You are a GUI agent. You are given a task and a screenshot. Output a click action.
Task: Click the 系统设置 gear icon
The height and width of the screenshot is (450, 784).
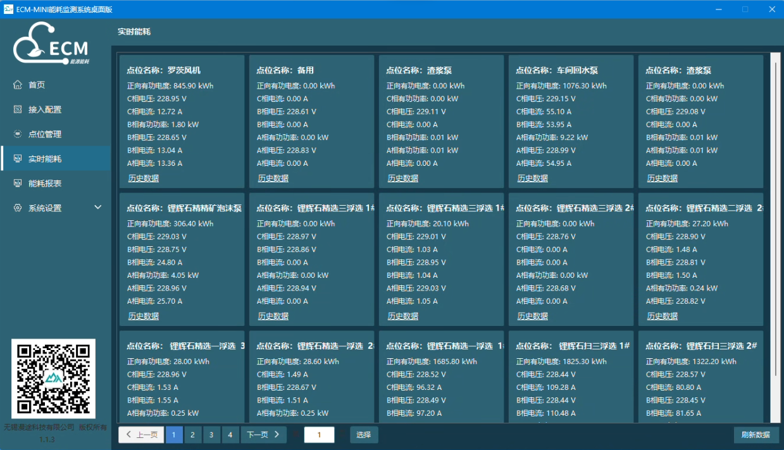click(18, 208)
